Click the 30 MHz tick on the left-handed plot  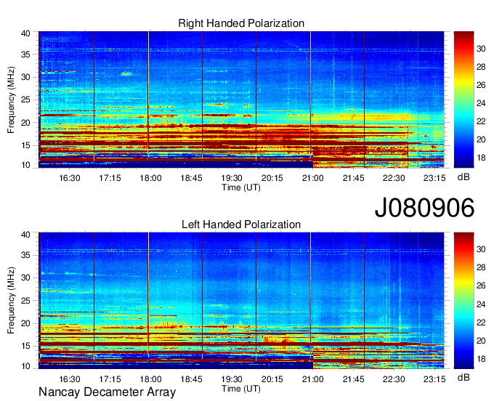[25, 278]
